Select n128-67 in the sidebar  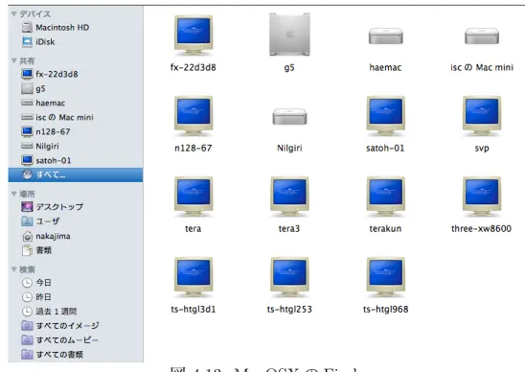point(76,131)
